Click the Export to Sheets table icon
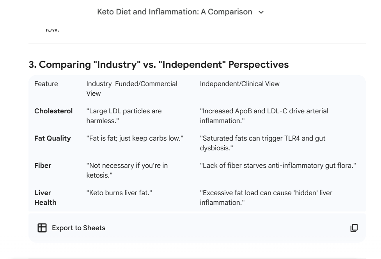This screenshot has height=259, width=381. (42, 228)
